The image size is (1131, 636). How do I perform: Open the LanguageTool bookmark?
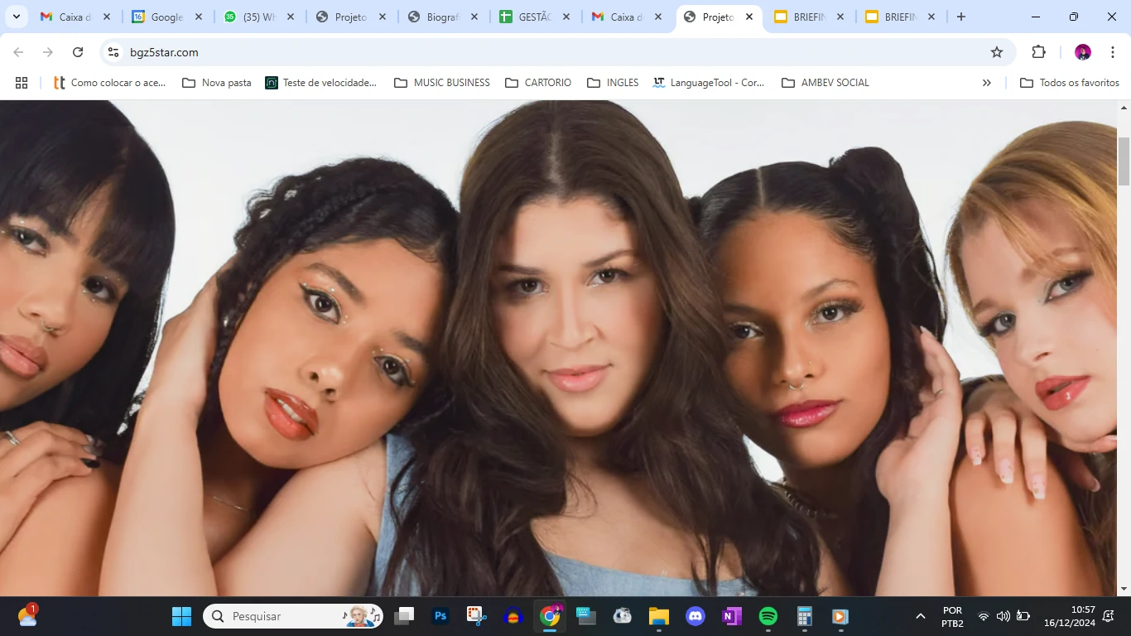pos(708,83)
